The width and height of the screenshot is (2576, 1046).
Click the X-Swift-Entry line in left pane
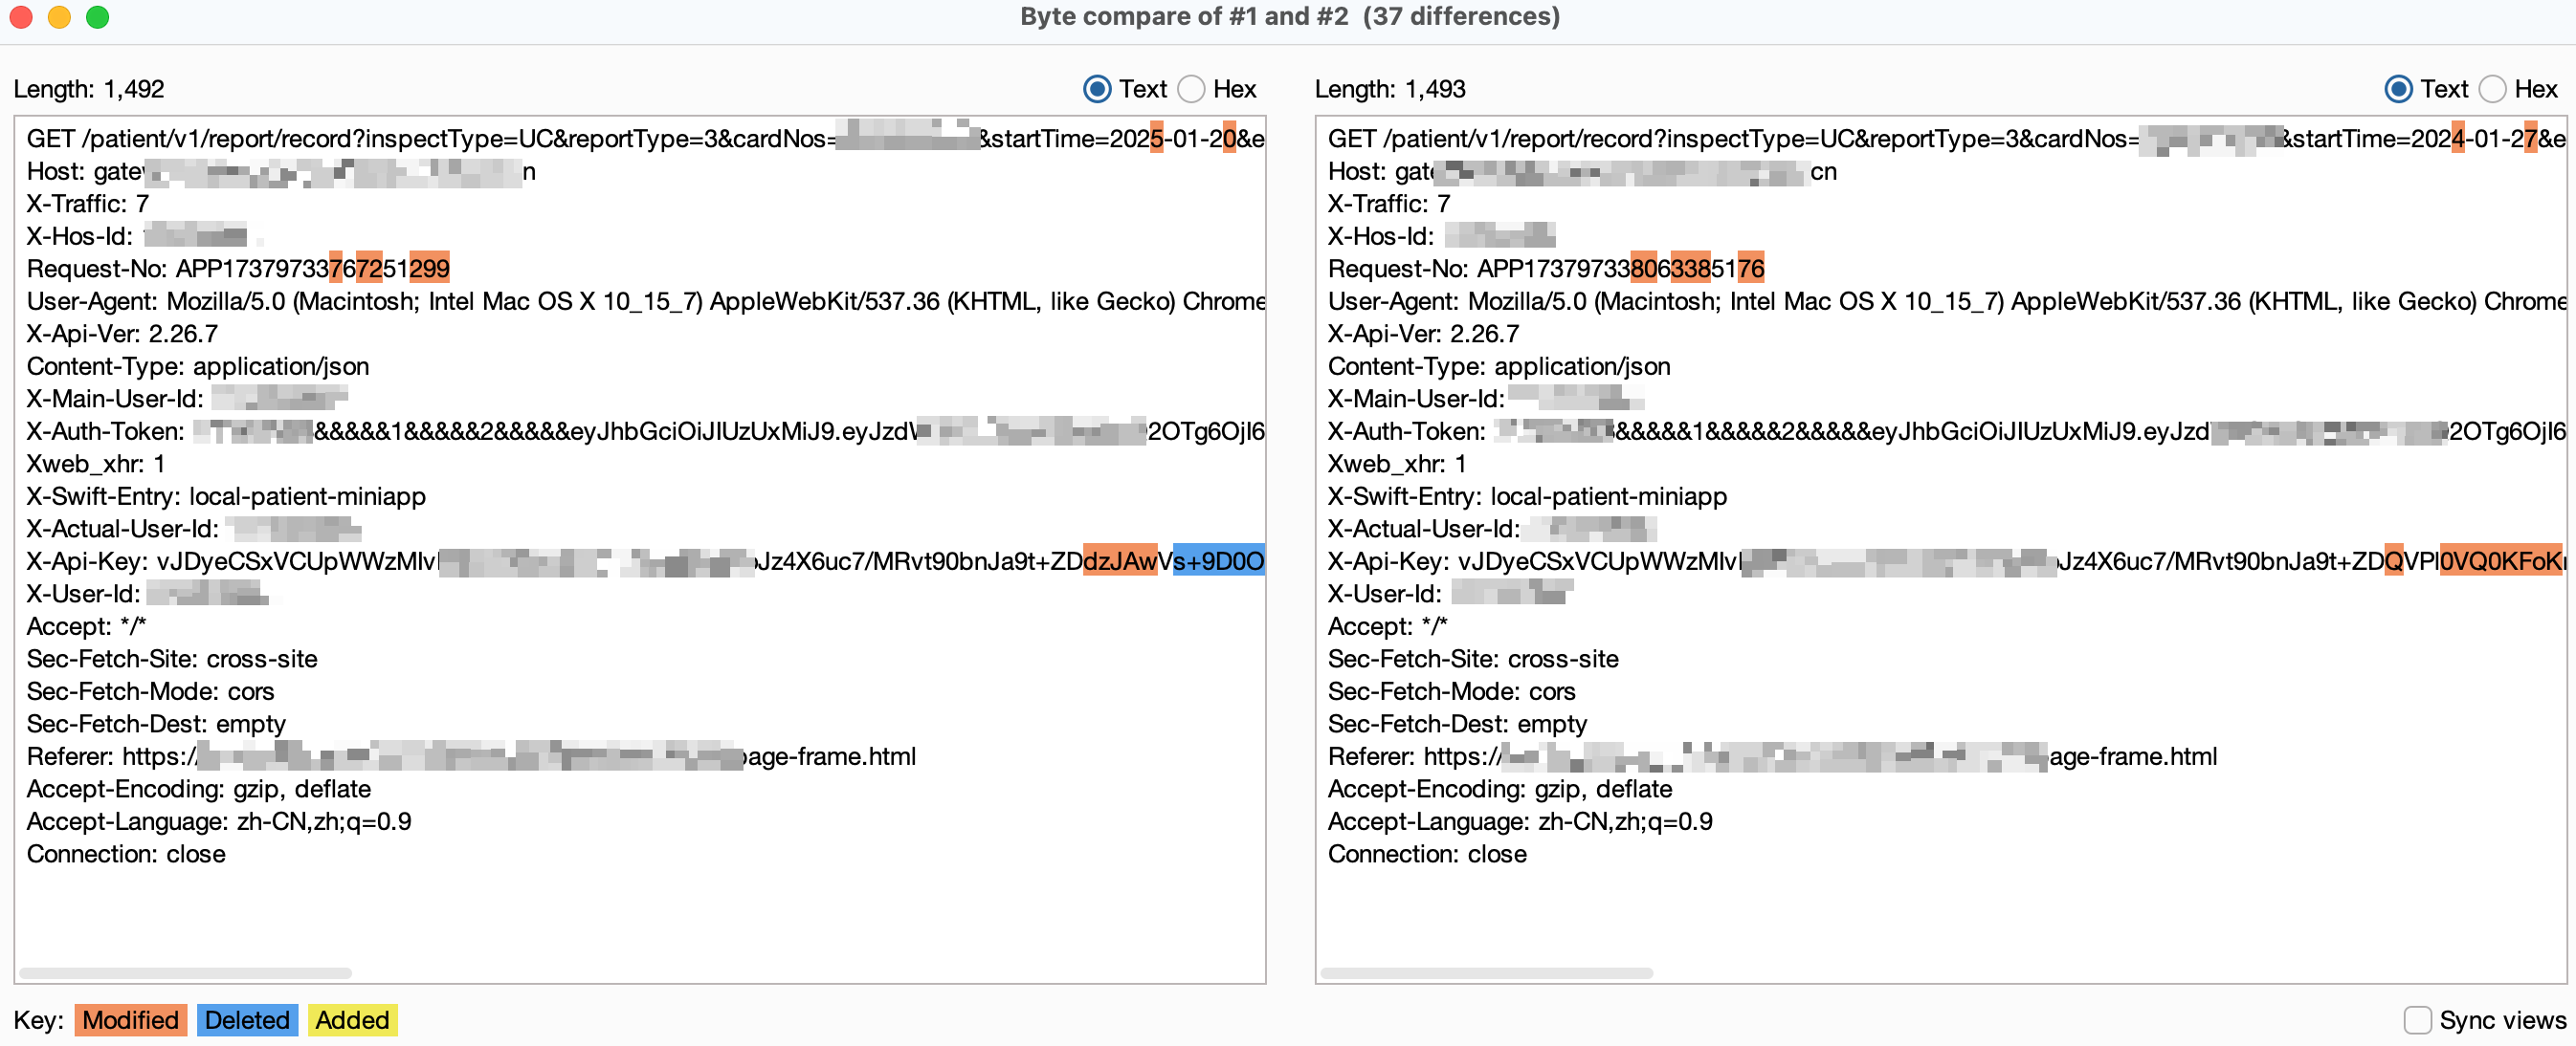[226, 496]
